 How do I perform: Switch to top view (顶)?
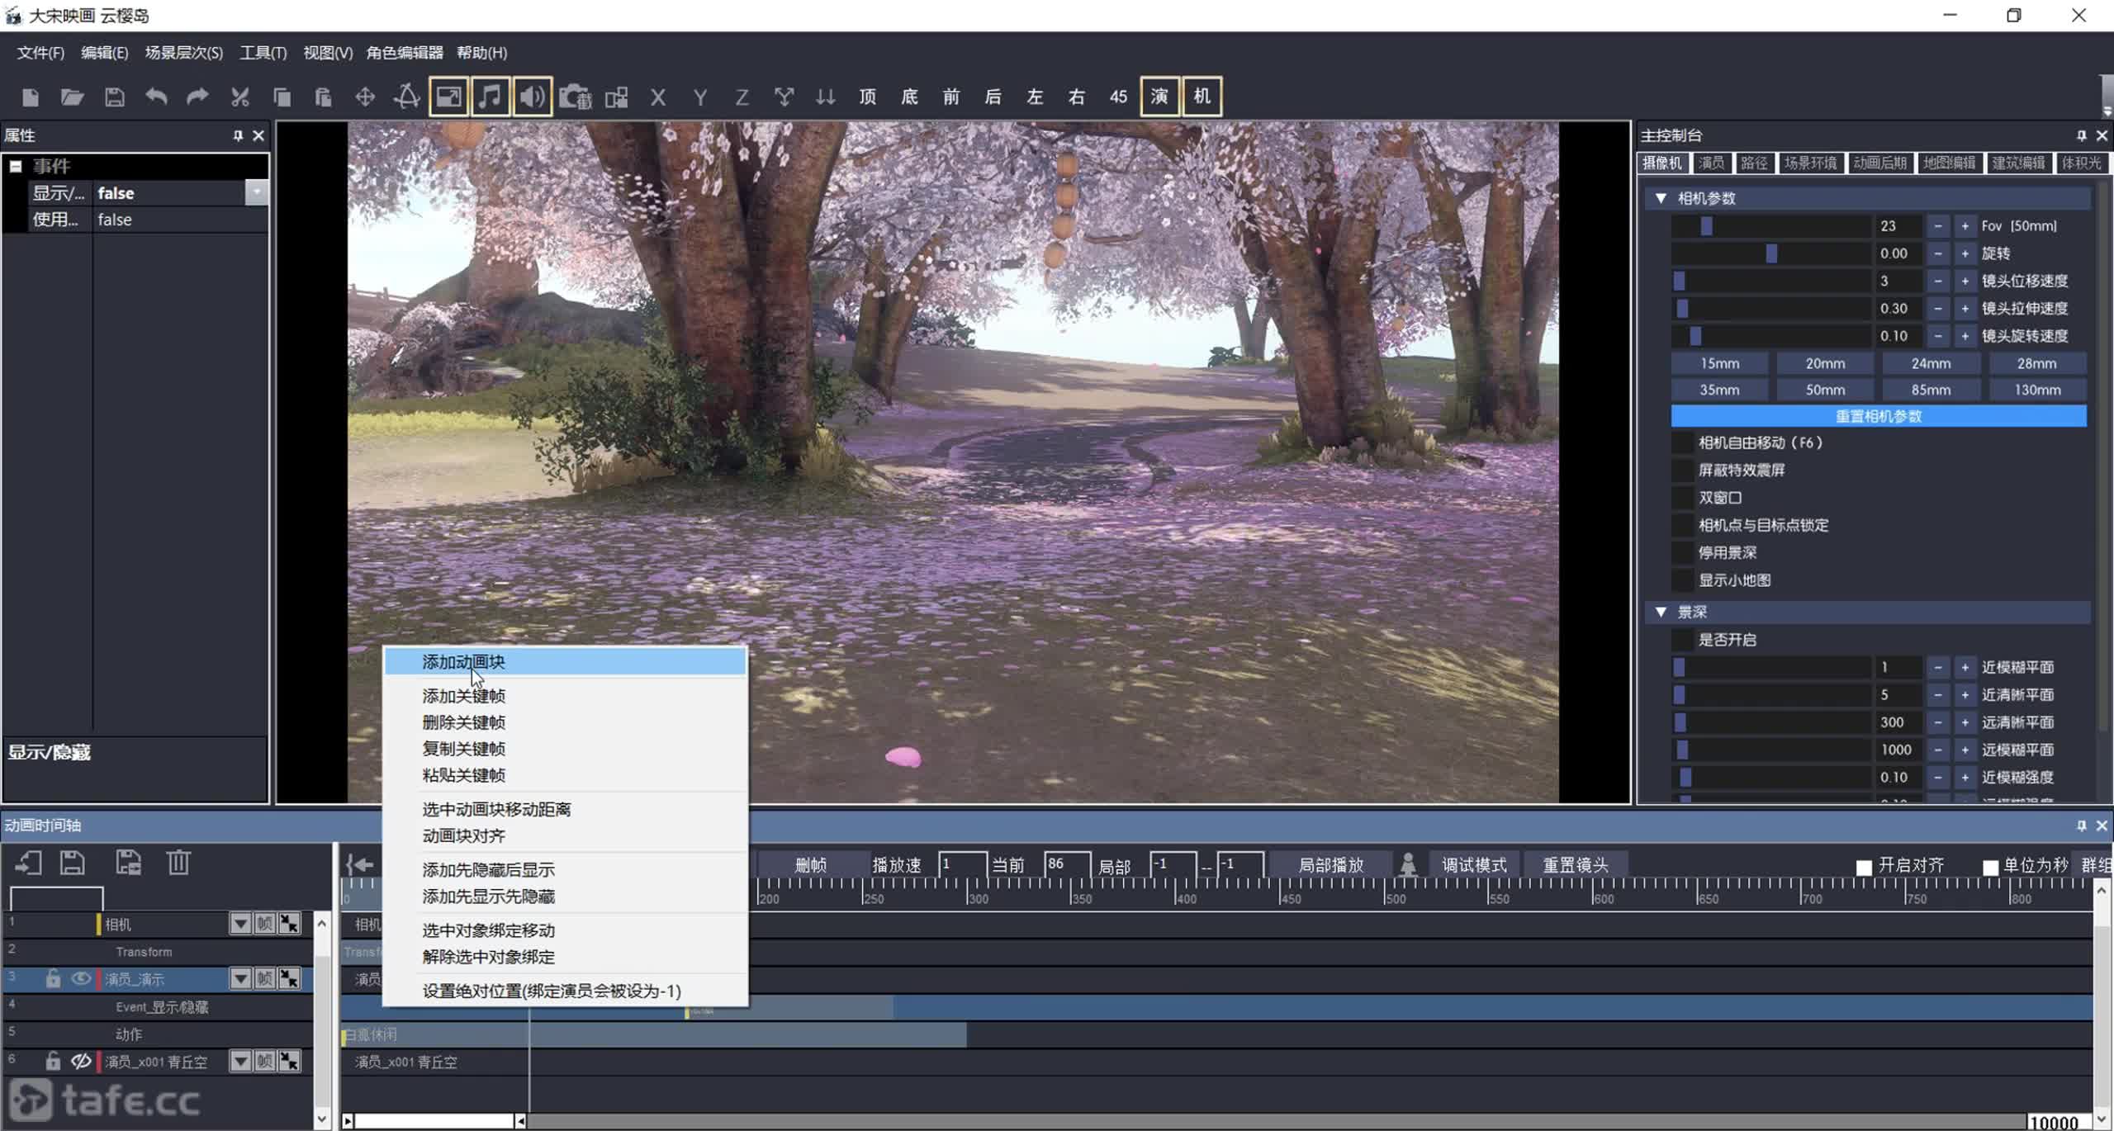pos(867,97)
